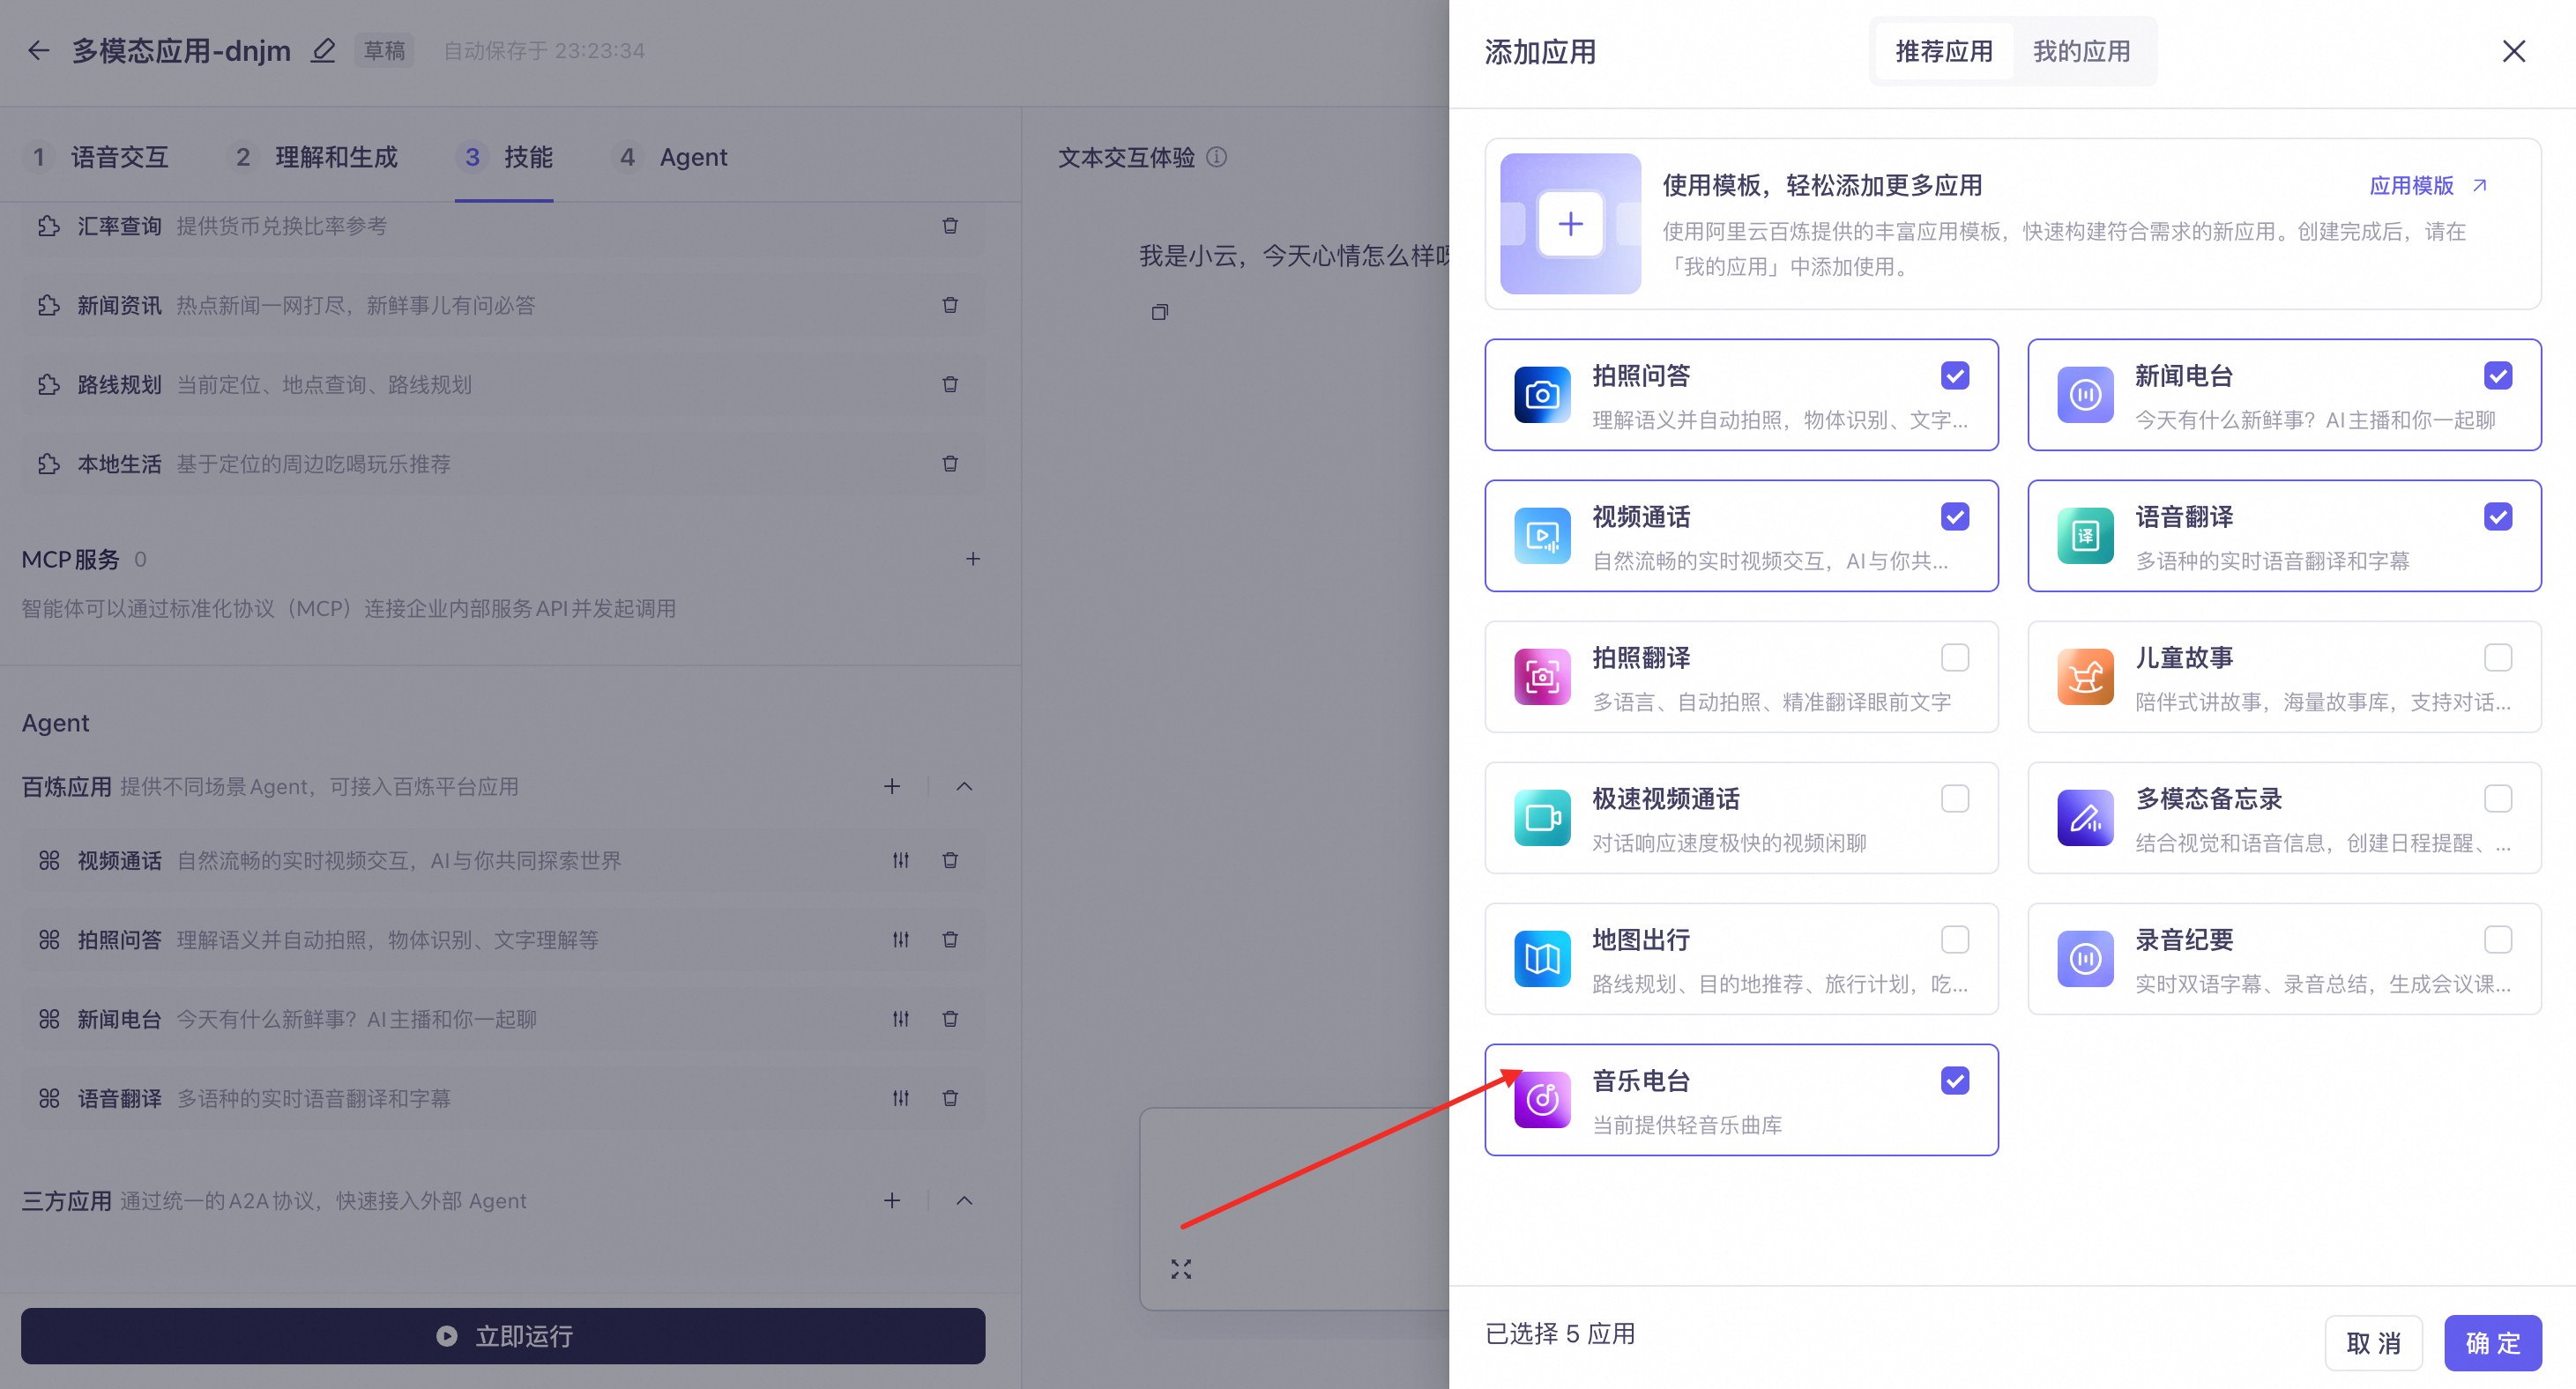This screenshot has width=2576, height=1389.
Task: Enable the 儿童故事 app checkbox
Action: click(x=2497, y=657)
